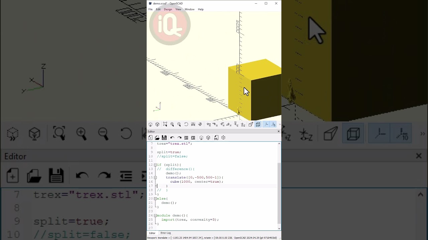Set view along negative Z axis
Image resolution: width=428 pixels, height=240 pixels.
pos(243,125)
